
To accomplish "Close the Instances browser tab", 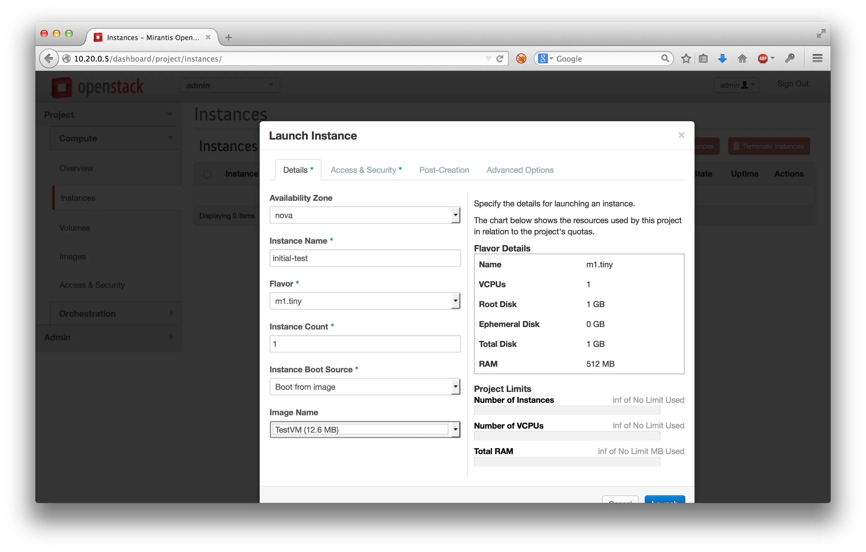I will click(208, 37).
